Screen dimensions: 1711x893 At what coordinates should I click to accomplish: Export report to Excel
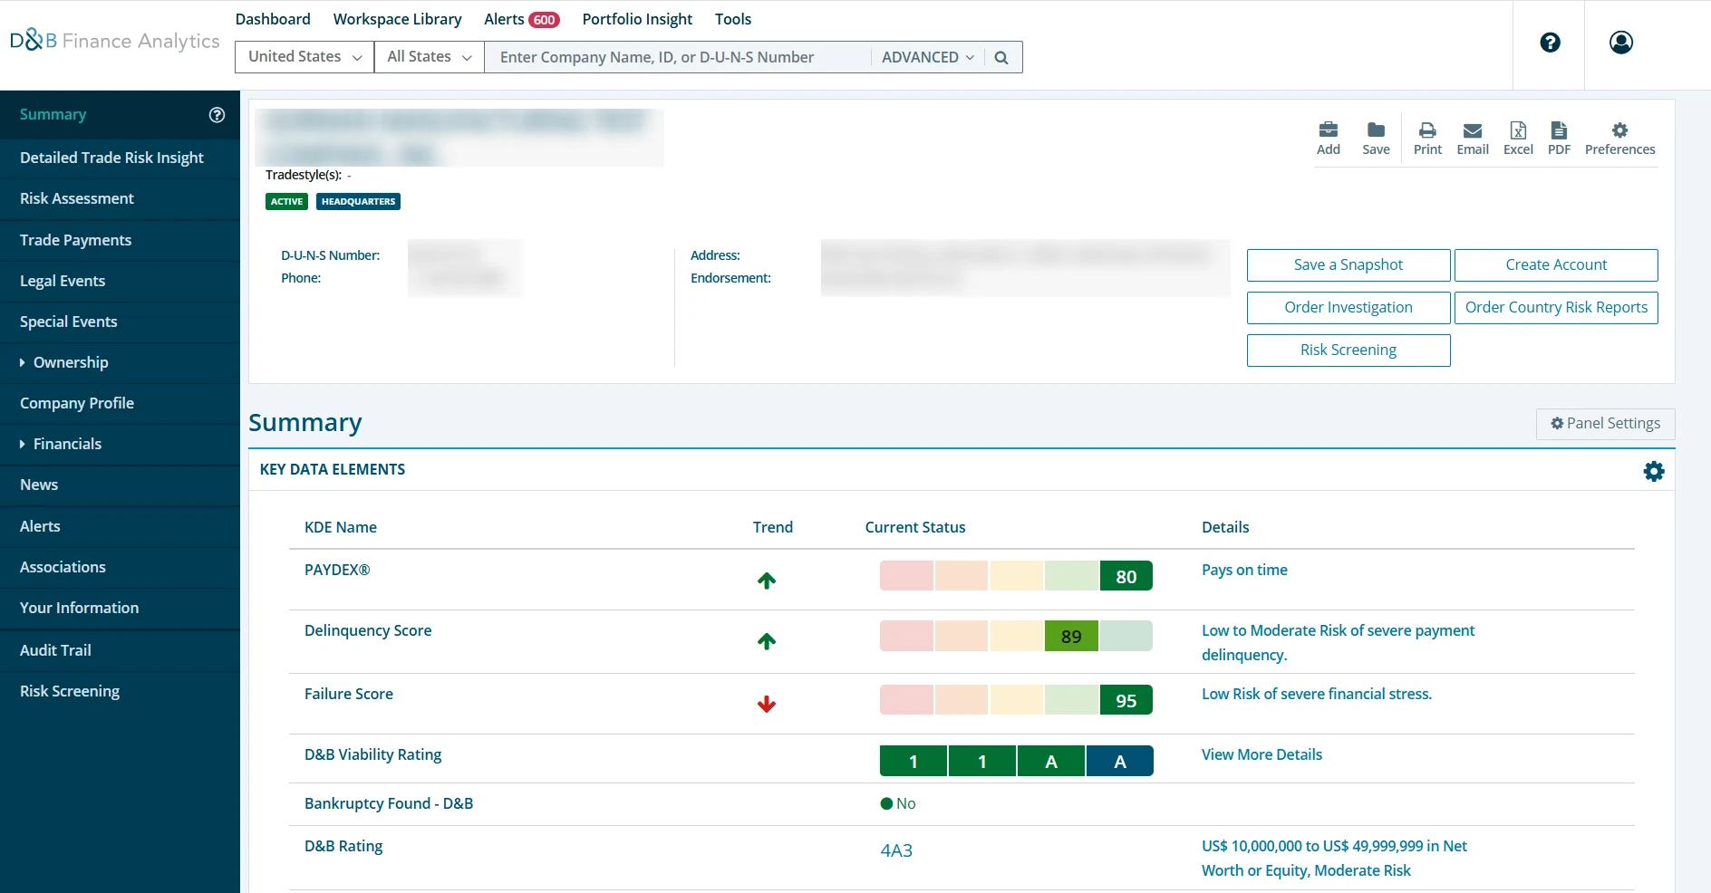[1517, 131]
